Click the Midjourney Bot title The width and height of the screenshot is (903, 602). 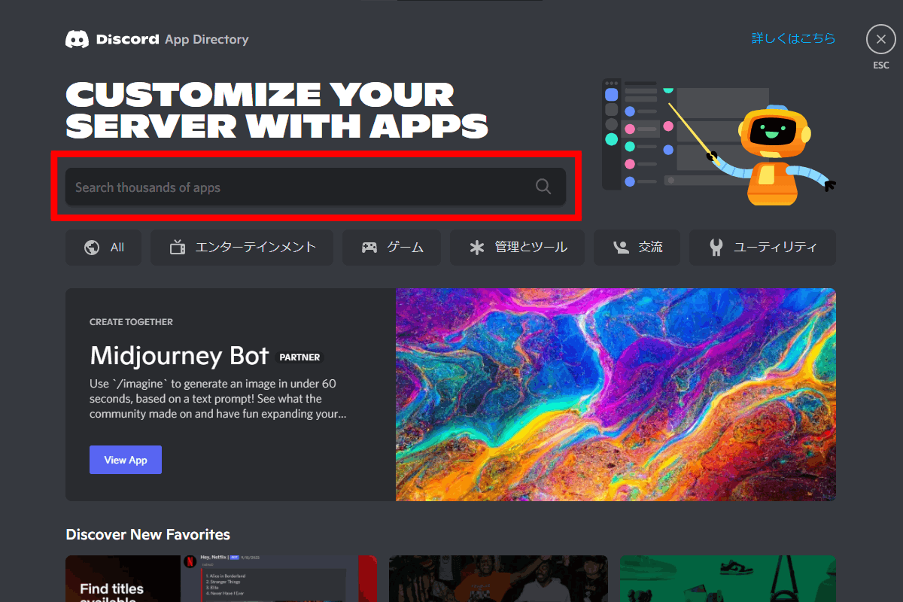[179, 355]
